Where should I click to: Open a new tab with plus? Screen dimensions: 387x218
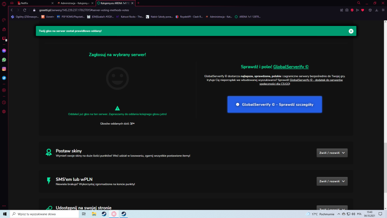click(138, 3)
